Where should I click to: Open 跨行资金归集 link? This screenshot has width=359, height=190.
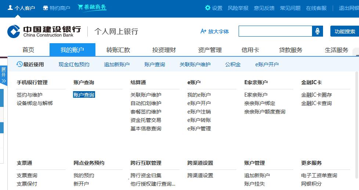coord(146,175)
